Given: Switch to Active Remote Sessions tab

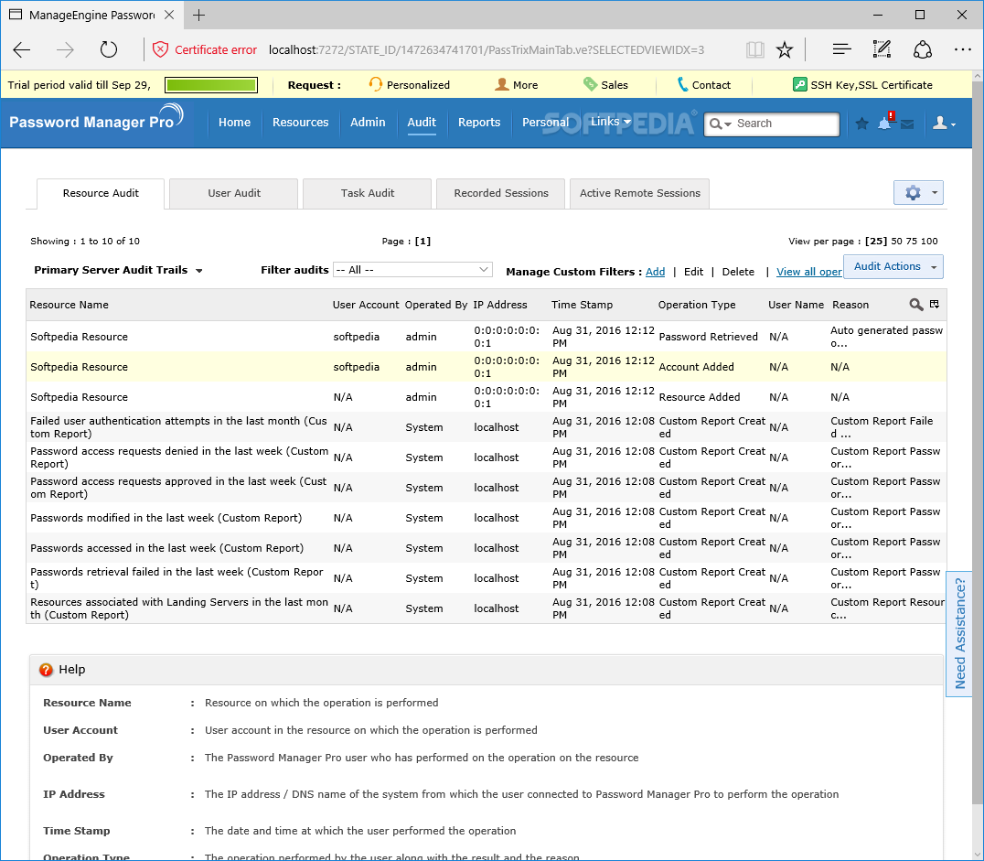Looking at the screenshot, I should [x=639, y=193].
